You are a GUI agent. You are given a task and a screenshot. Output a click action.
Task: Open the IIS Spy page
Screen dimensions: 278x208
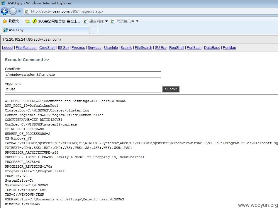coord(63,48)
